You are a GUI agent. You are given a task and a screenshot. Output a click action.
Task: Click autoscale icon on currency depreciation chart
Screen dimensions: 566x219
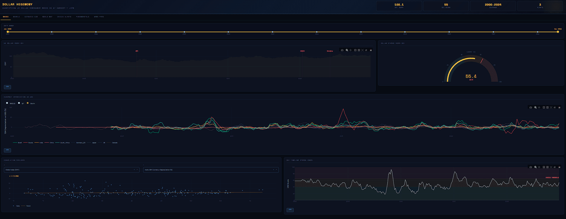(551, 107)
